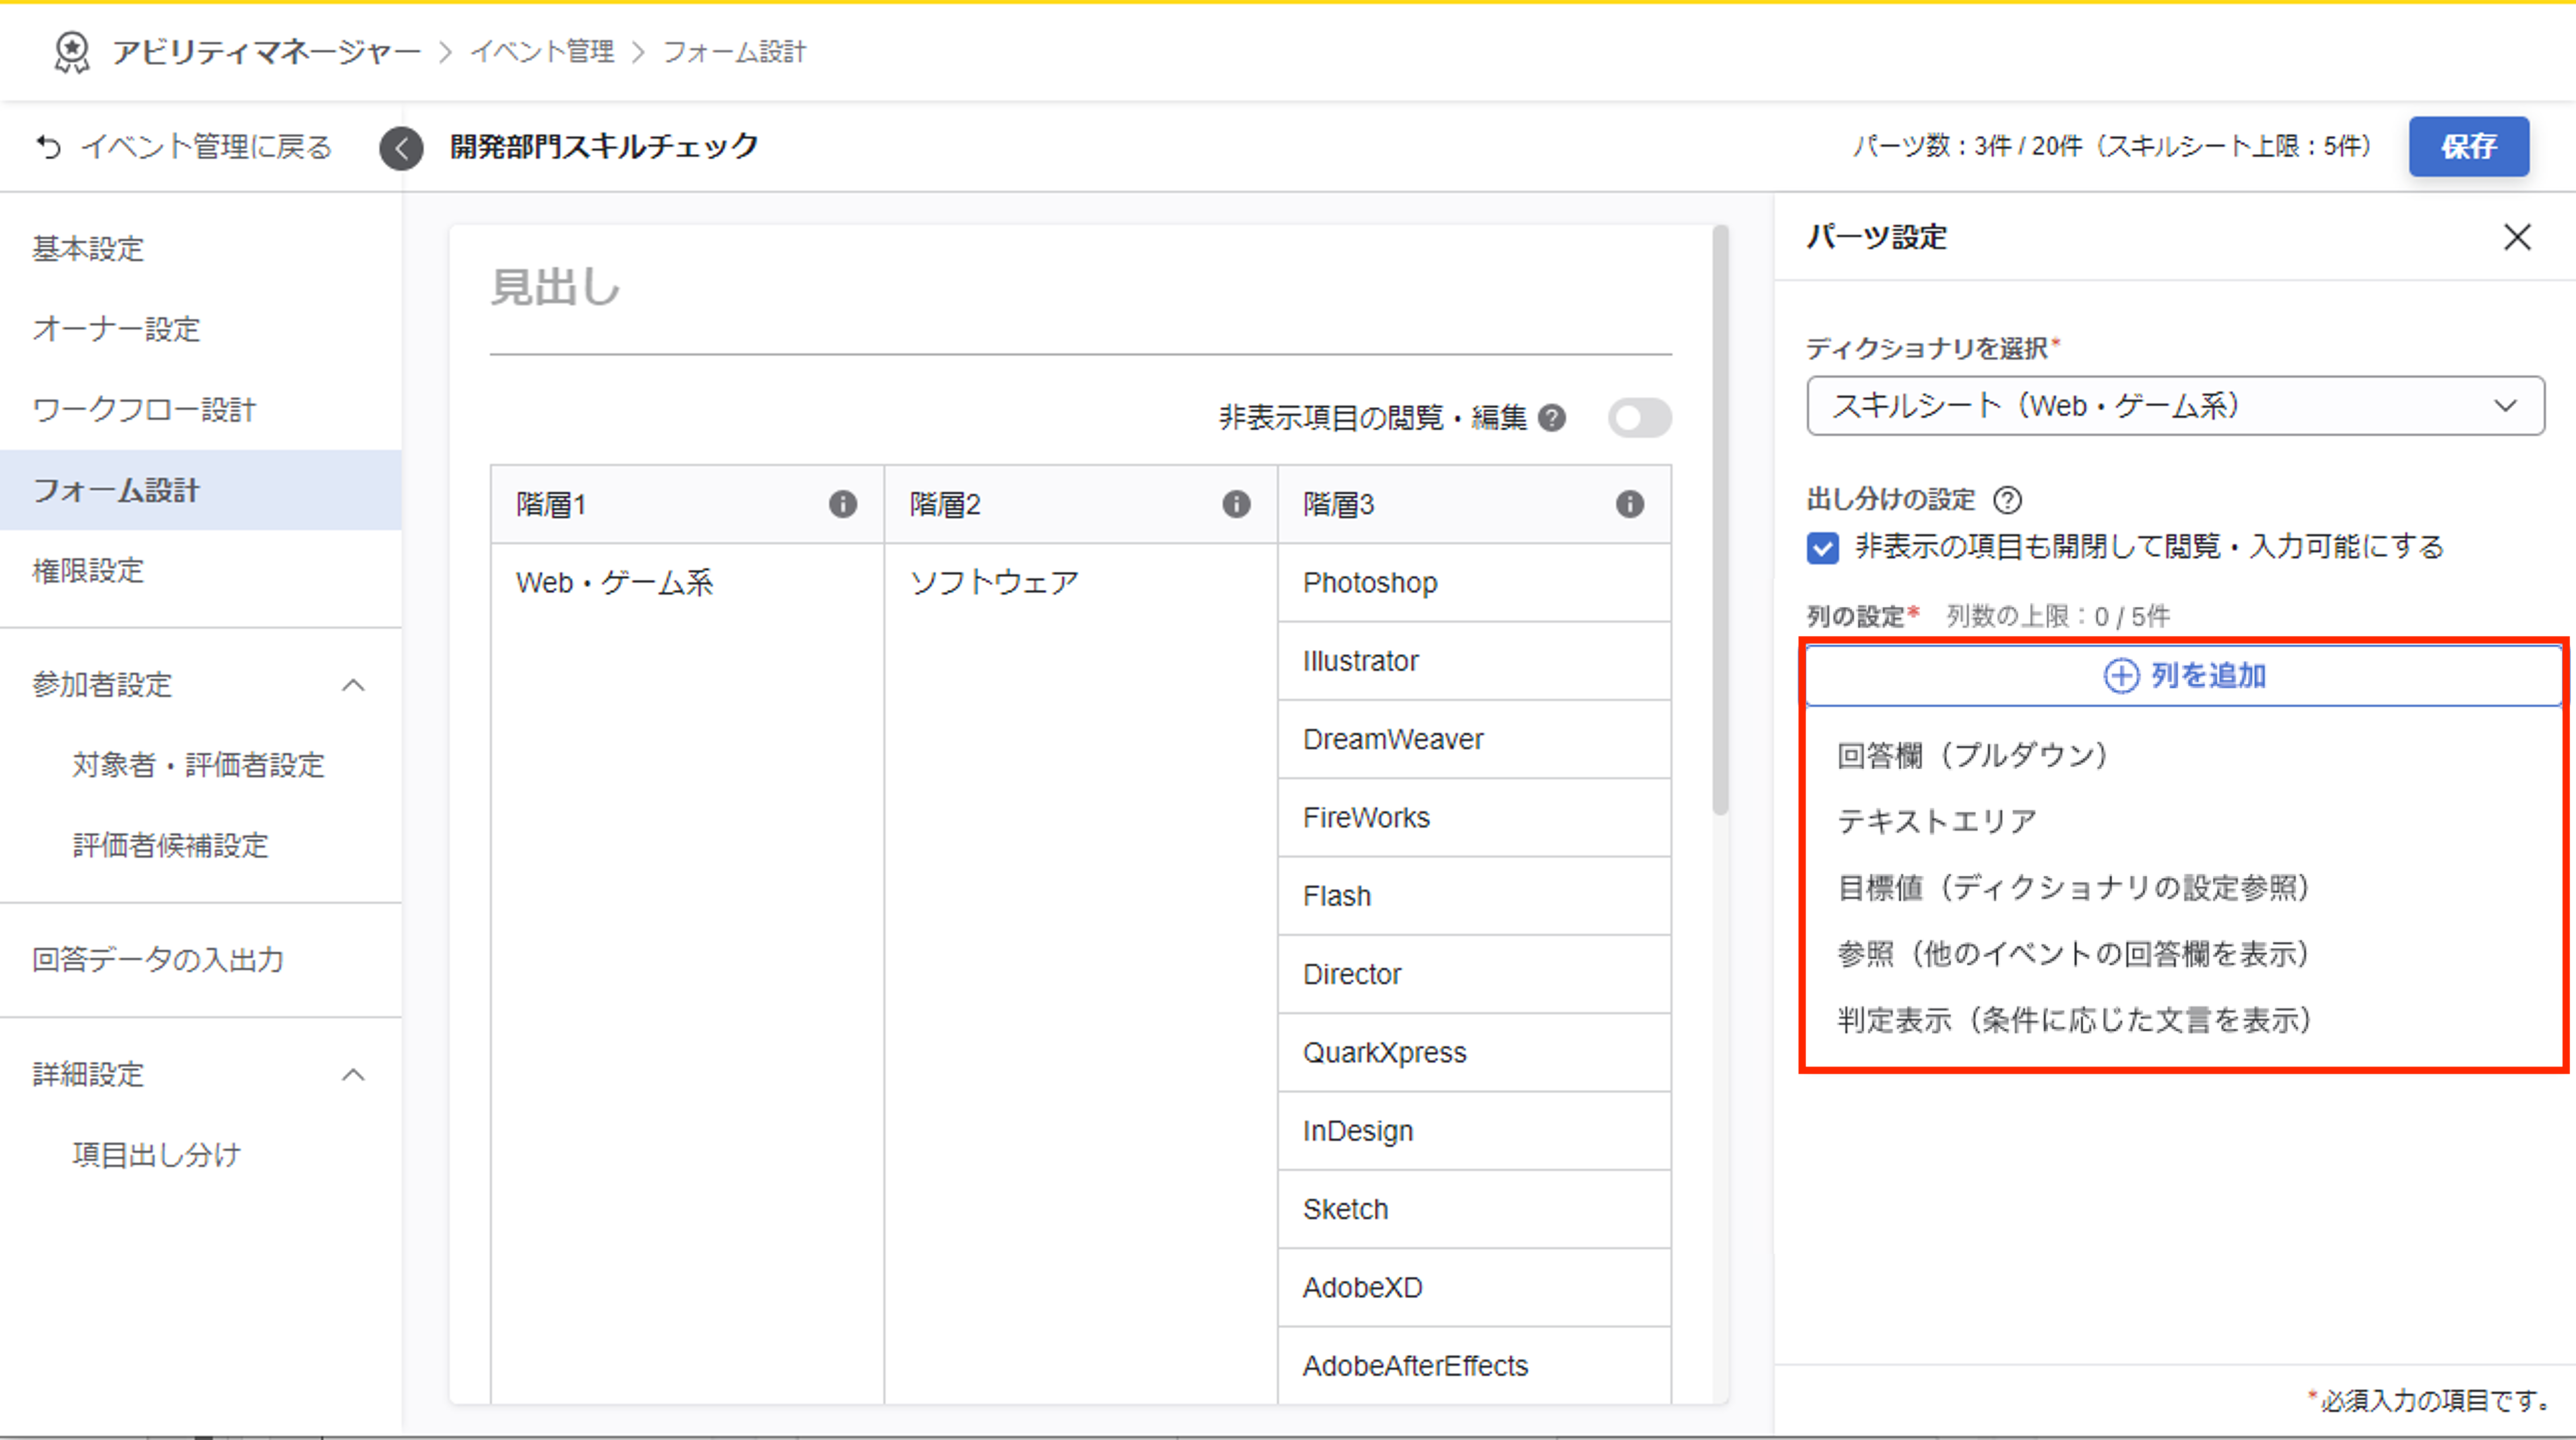Select 回答欄（プルダウン）from the column menu
The width and height of the screenshot is (2576, 1440).
click(1972, 755)
